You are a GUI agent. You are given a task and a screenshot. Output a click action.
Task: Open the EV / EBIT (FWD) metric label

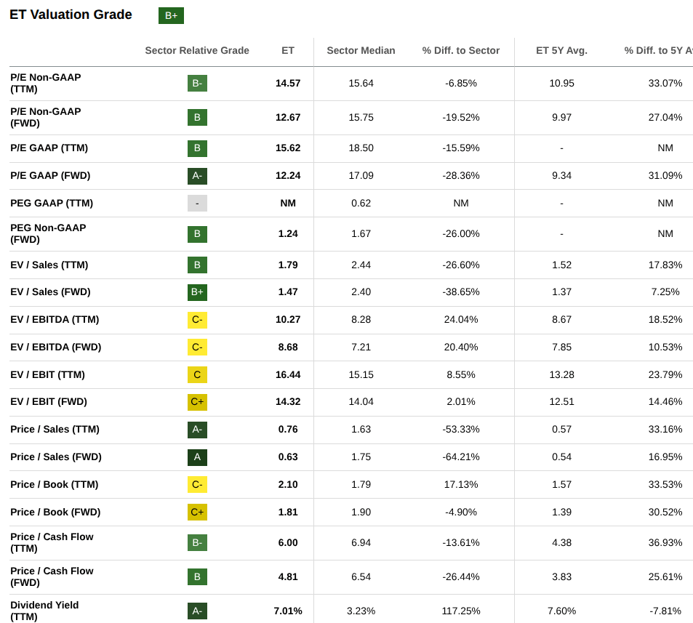click(49, 401)
